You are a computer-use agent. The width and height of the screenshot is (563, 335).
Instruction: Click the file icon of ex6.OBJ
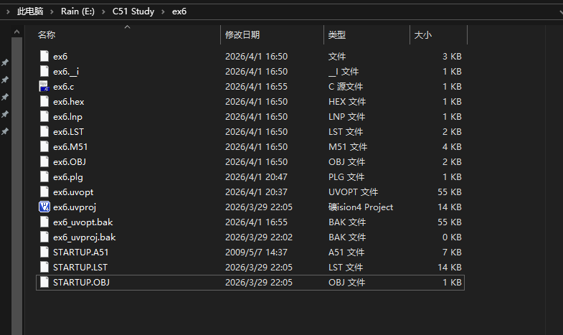coord(44,161)
